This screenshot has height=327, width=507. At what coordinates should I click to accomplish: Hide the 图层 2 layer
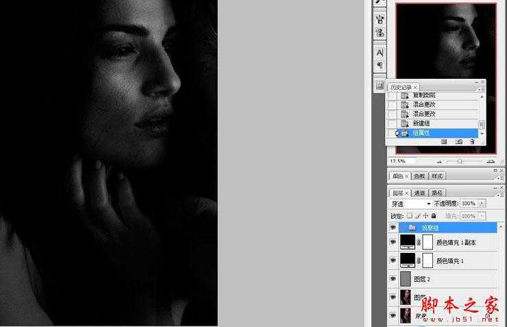pos(393,278)
